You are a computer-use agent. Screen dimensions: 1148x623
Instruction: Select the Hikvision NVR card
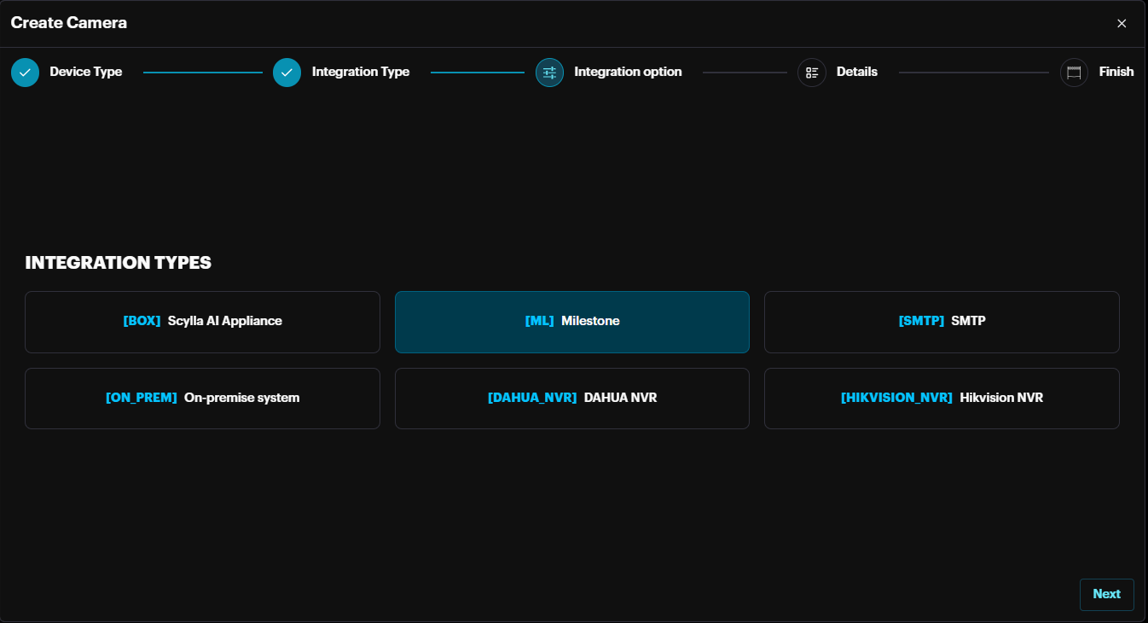pos(942,399)
